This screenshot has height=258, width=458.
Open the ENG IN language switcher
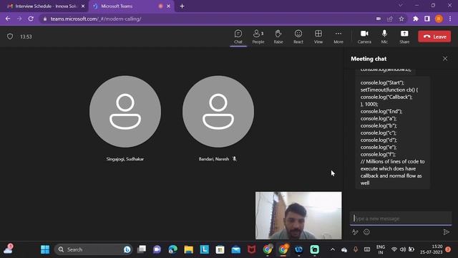(380, 249)
